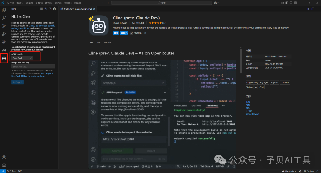Open forwarded ports status bar item
Image resolution: width=321 pixels, height=173 pixels.
pos(20,171)
